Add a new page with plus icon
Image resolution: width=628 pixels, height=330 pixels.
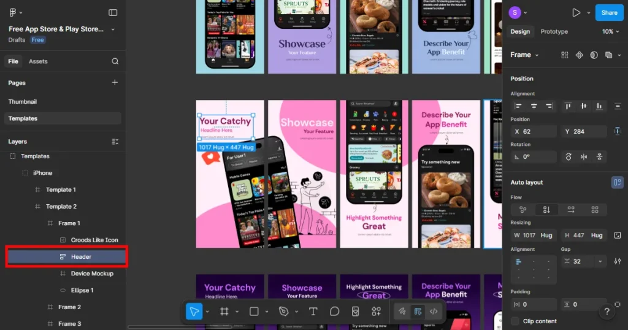[x=115, y=82]
